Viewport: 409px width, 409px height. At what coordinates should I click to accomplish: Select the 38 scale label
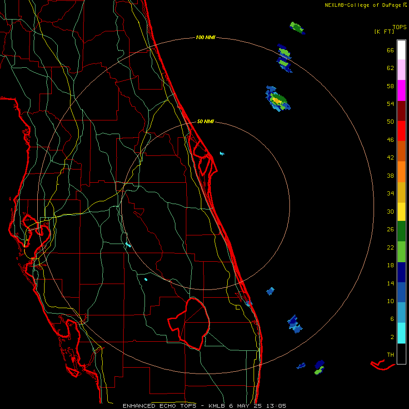click(x=390, y=175)
